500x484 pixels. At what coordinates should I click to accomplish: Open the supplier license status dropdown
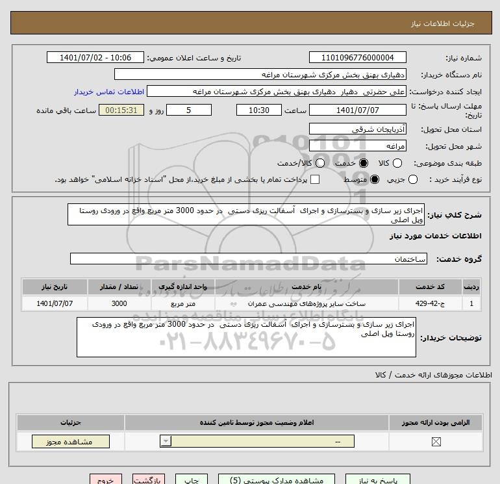click(166, 442)
